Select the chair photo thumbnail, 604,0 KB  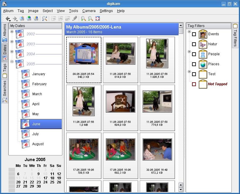121,108
